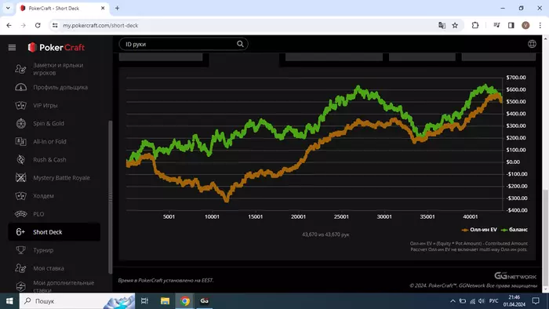Go back to the previous page
The height and width of the screenshot is (309, 549).
[x=9, y=25]
